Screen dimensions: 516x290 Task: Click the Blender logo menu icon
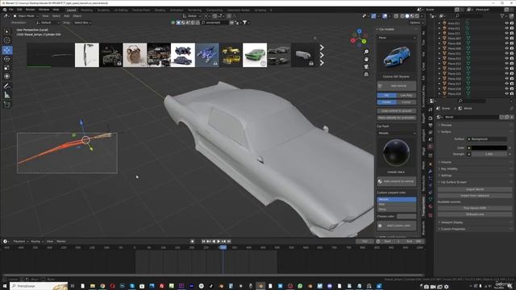pos(5,10)
